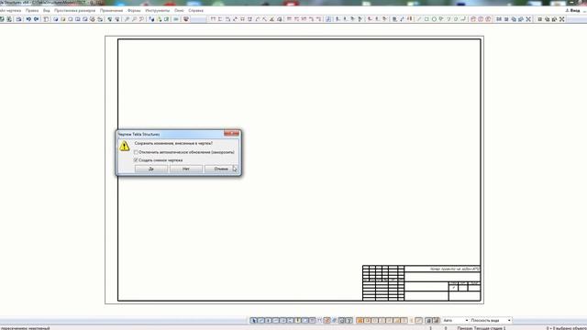Screen dimensions: 587x330
Task: Enable the Отключить автоматическое обновление (заморозить) checkbox
Action: coord(136,152)
